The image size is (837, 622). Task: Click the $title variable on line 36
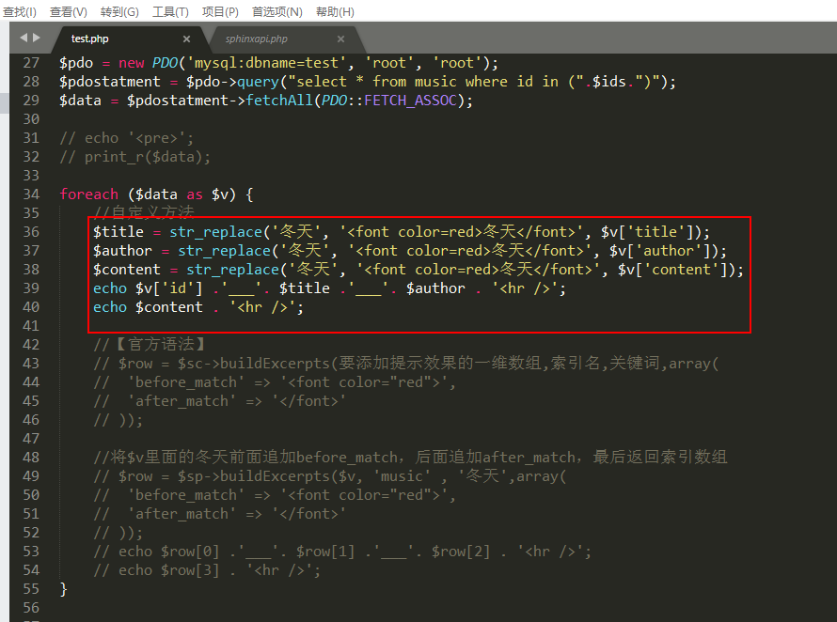[x=118, y=232]
